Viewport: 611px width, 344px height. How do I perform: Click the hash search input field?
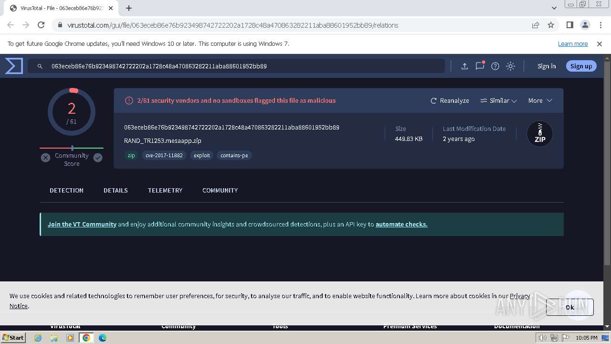[236, 66]
